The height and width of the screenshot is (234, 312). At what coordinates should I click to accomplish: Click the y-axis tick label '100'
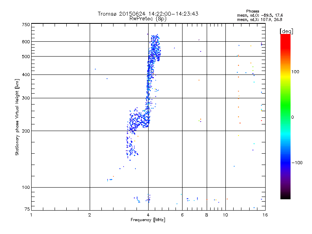(x=26, y=187)
